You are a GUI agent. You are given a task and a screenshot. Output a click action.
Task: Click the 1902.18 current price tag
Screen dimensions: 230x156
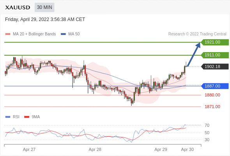[215, 67]
